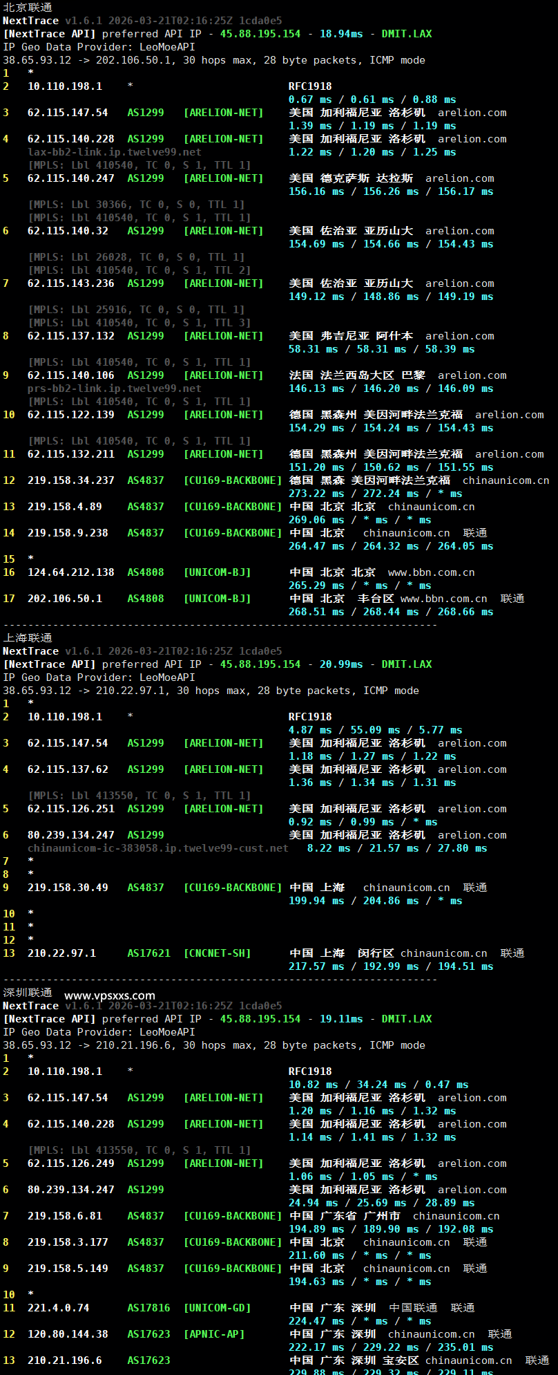Viewport: 558px width, 1375px height.
Task: Click the 上海联通 section heading
Action: point(28,638)
